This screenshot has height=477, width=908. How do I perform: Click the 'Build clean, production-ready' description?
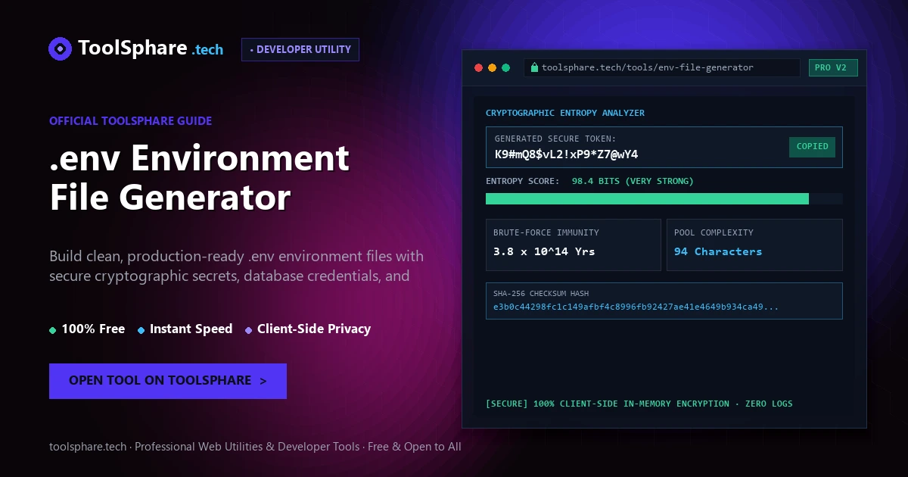point(237,266)
